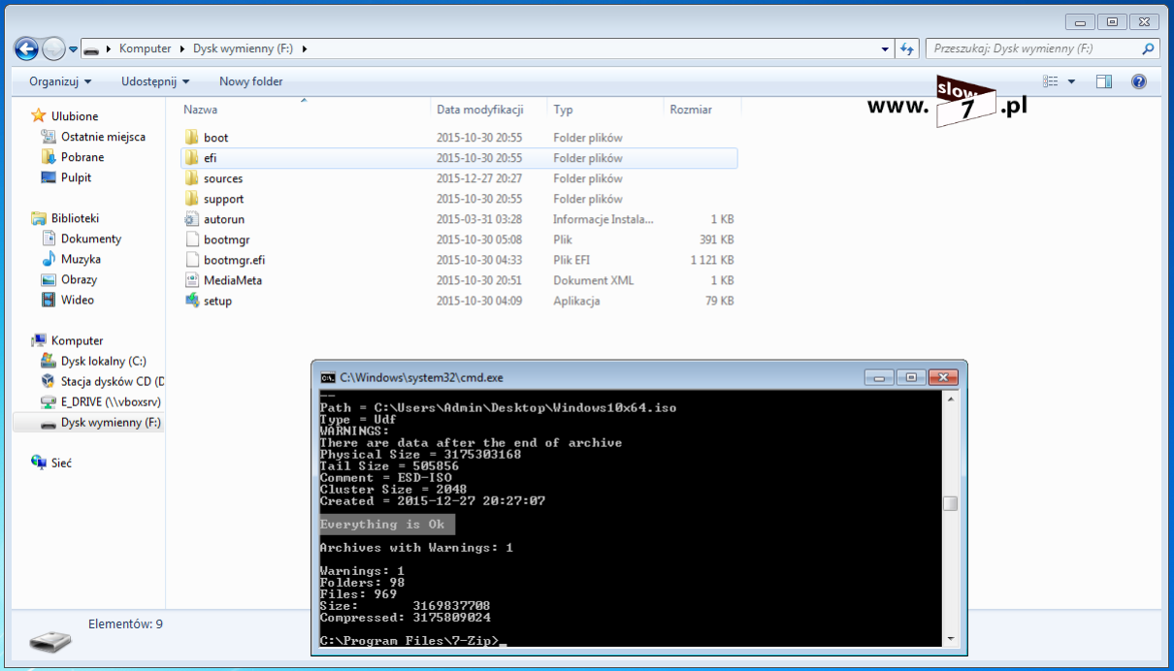Click the Back navigation arrow in Explorer
Viewport: 1174px width, 671px height.
click(26, 48)
